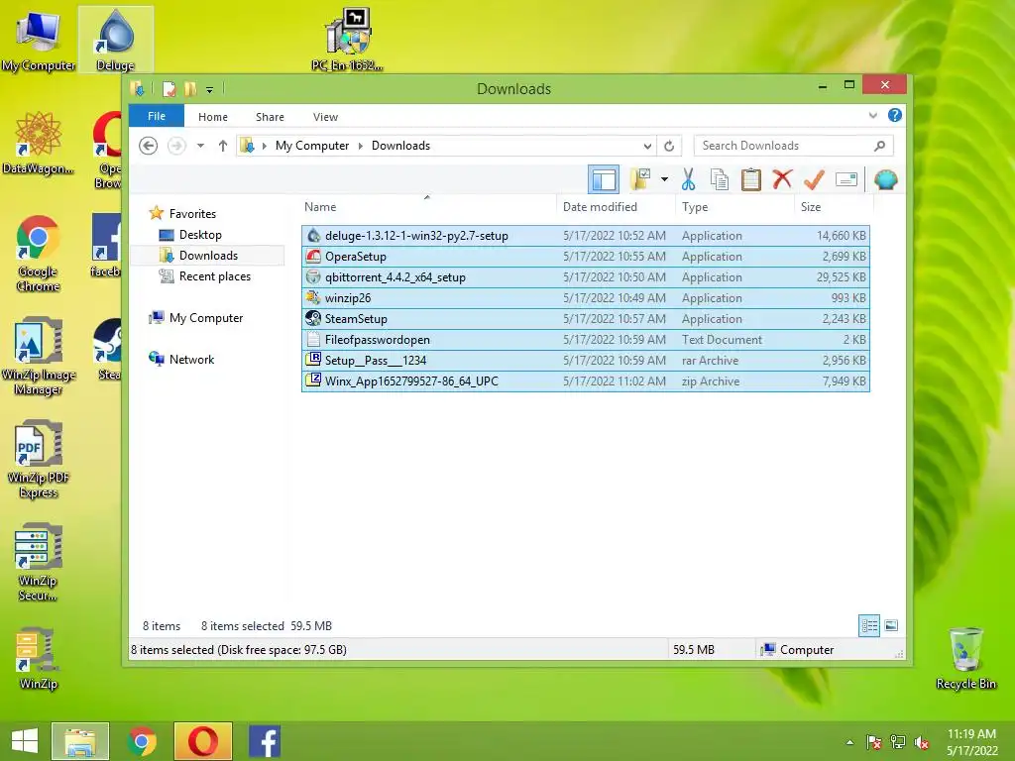Image resolution: width=1015 pixels, height=761 pixels.
Task: Click New folder icon in quick access toolbar
Action: pos(190,88)
